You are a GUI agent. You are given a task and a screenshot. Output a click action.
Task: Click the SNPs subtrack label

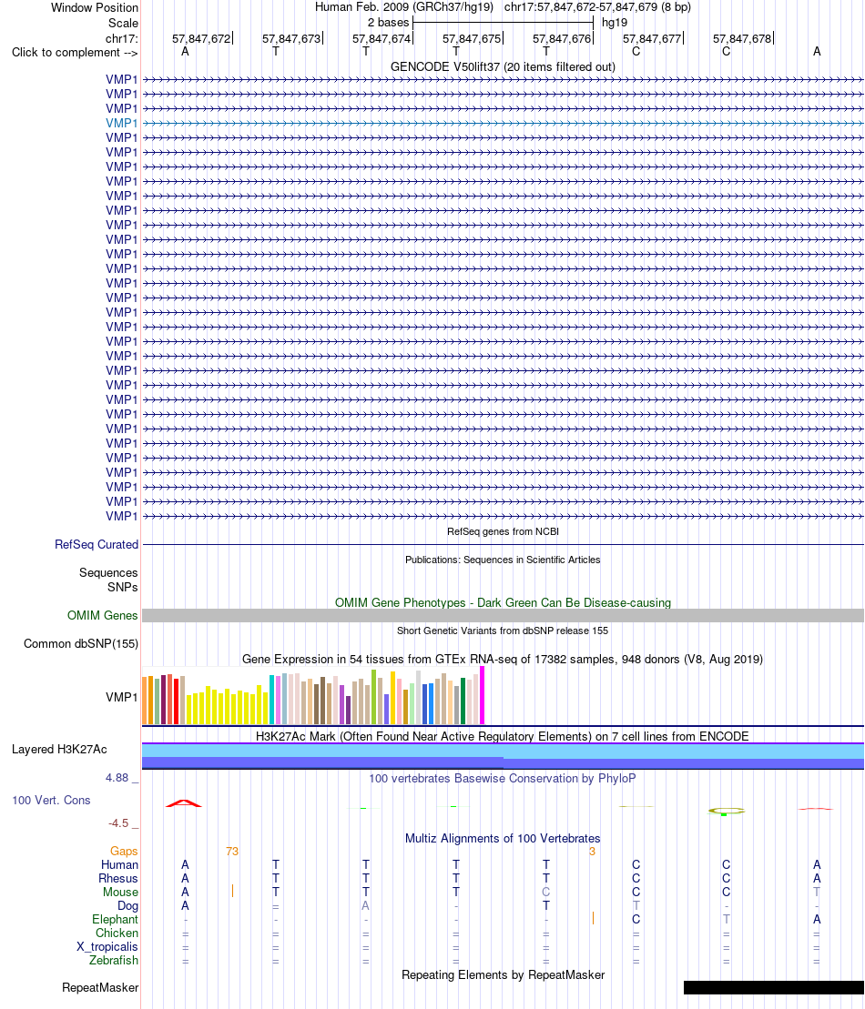[123, 587]
